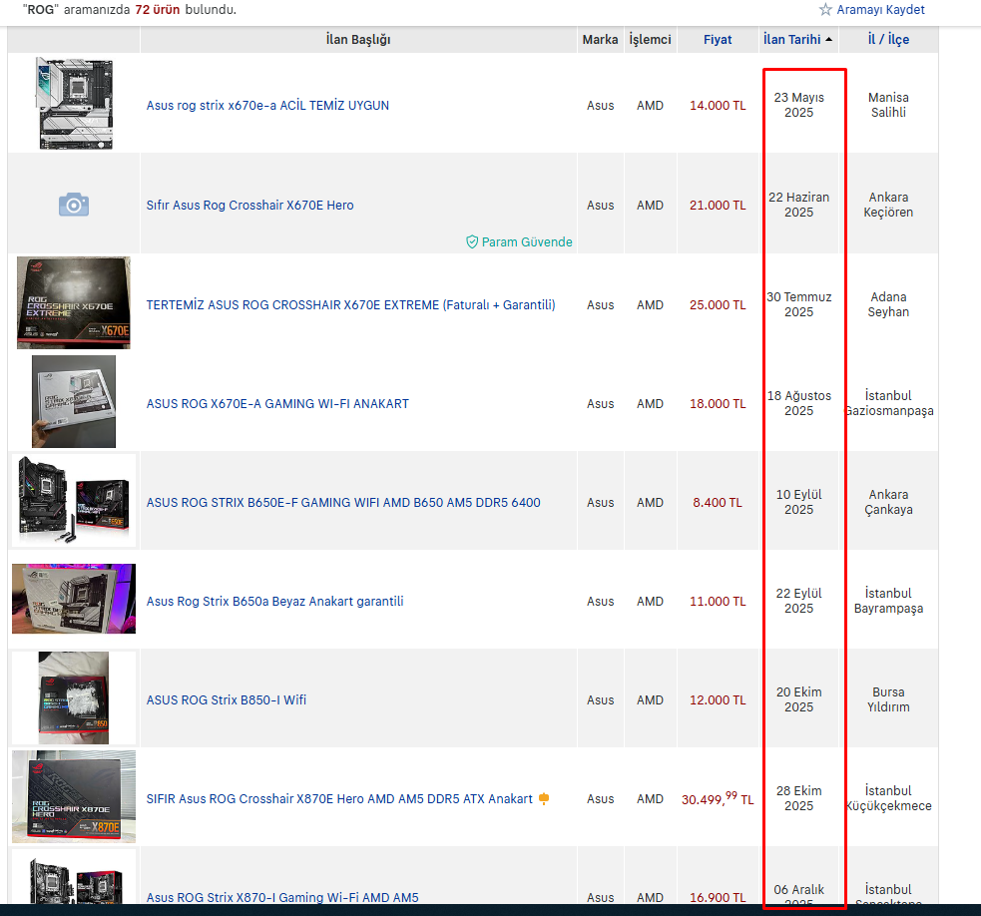Click the İlan Başlığı column header

[x=358, y=40]
